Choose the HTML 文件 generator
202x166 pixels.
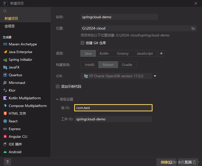click(25, 113)
